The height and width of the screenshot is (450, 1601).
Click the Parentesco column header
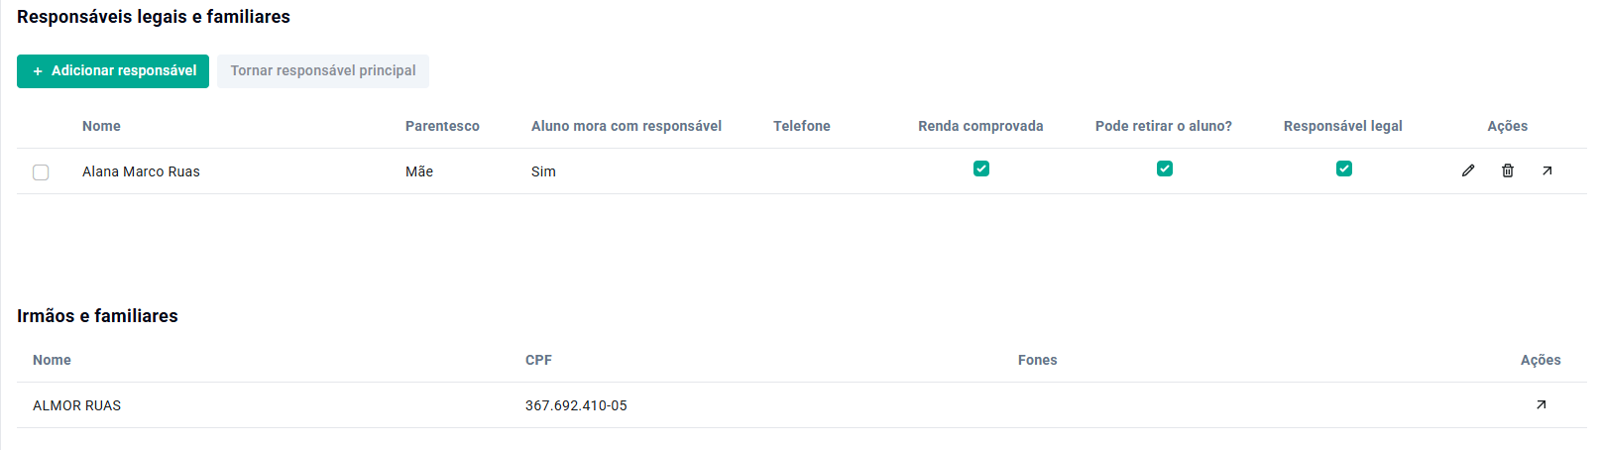click(442, 126)
